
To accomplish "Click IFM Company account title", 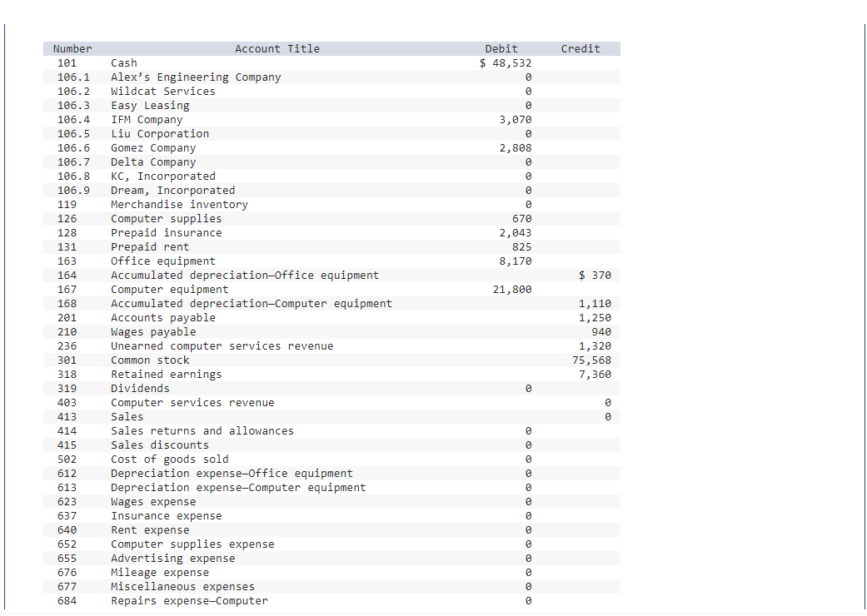I will [147, 119].
